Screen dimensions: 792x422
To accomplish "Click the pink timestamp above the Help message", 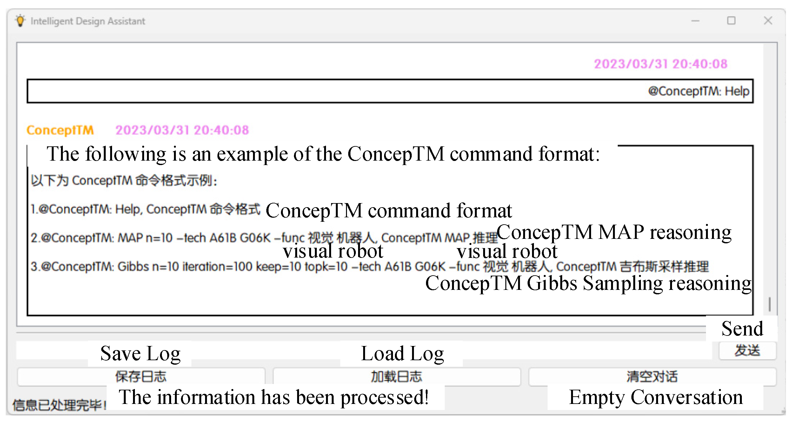I will point(660,64).
